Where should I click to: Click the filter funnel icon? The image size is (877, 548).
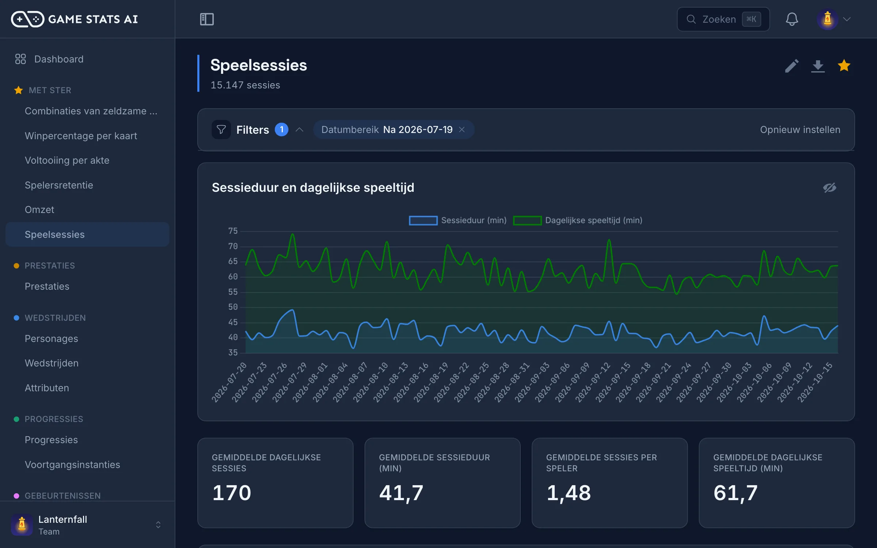click(221, 130)
